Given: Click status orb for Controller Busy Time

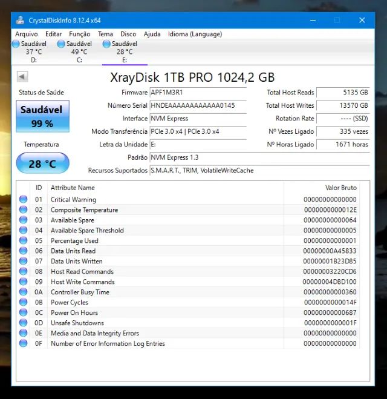Looking at the screenshot, I should tap(24, 292).
